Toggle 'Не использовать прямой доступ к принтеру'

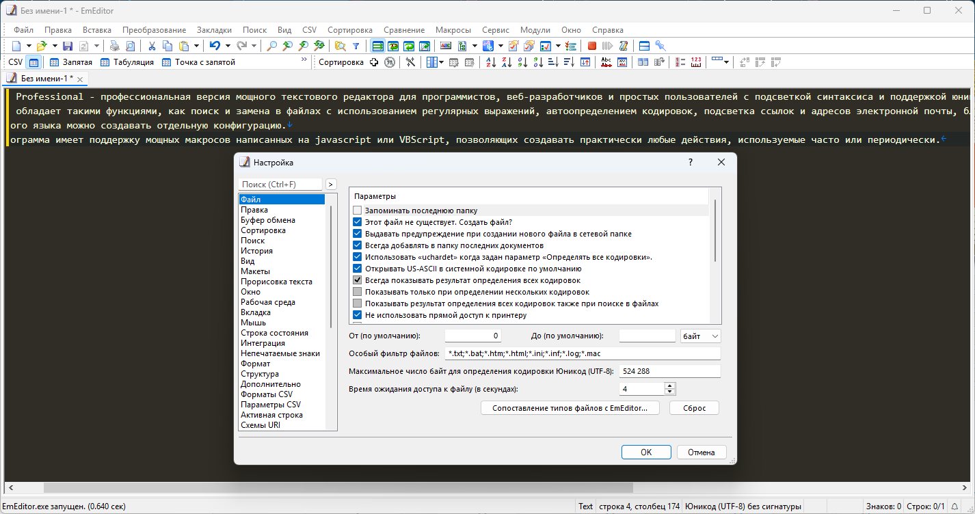[357, 315]
